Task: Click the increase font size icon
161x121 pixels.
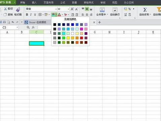Action: (x=72, y=9)
